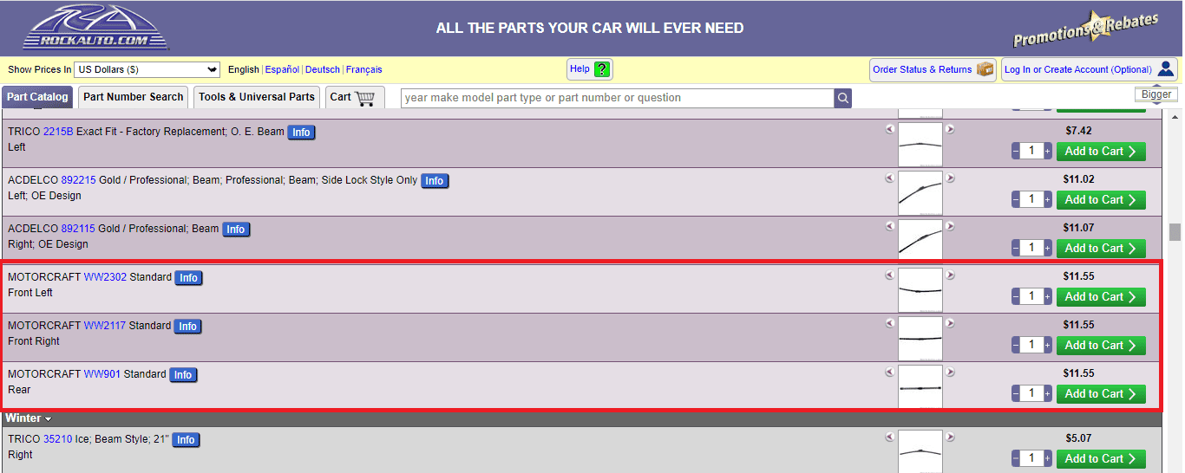
Task: Increase quantity for Trico 2215B
Action: (x=1047, y=152)
